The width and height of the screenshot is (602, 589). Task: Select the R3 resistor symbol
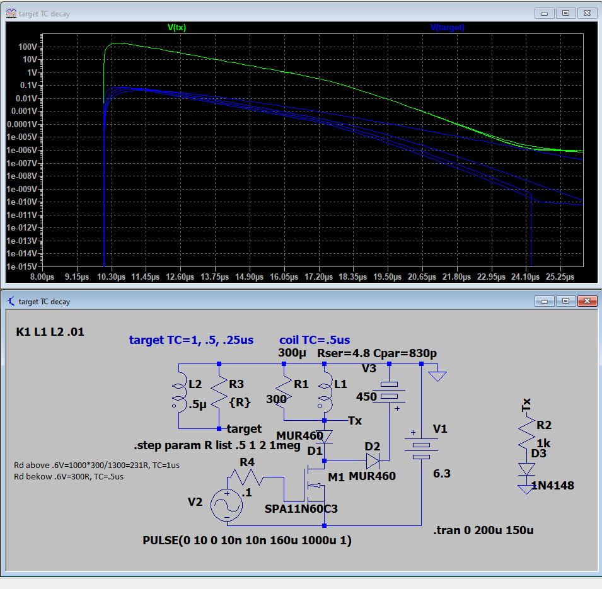219,396
